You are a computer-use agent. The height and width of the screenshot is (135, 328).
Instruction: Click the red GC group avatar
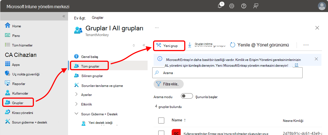click(x=176, y=133)
